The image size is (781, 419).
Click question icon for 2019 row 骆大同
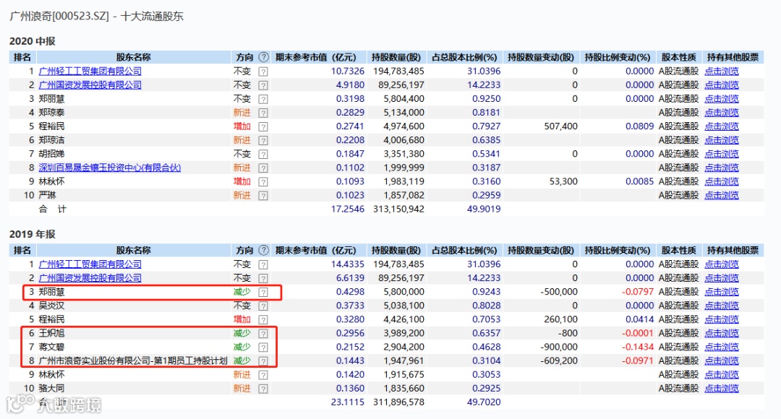pos(263,389)
